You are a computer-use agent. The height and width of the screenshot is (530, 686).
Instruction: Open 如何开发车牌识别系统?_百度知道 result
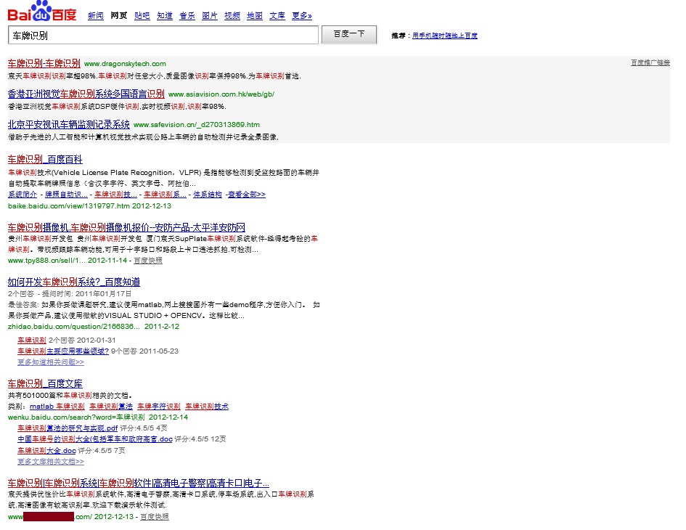[x=73, y=282]
